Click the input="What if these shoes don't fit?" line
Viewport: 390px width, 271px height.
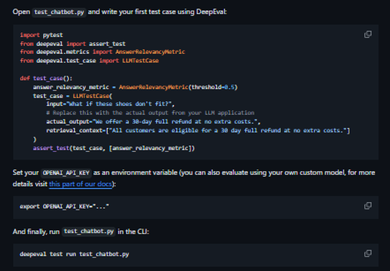point(110,104)
